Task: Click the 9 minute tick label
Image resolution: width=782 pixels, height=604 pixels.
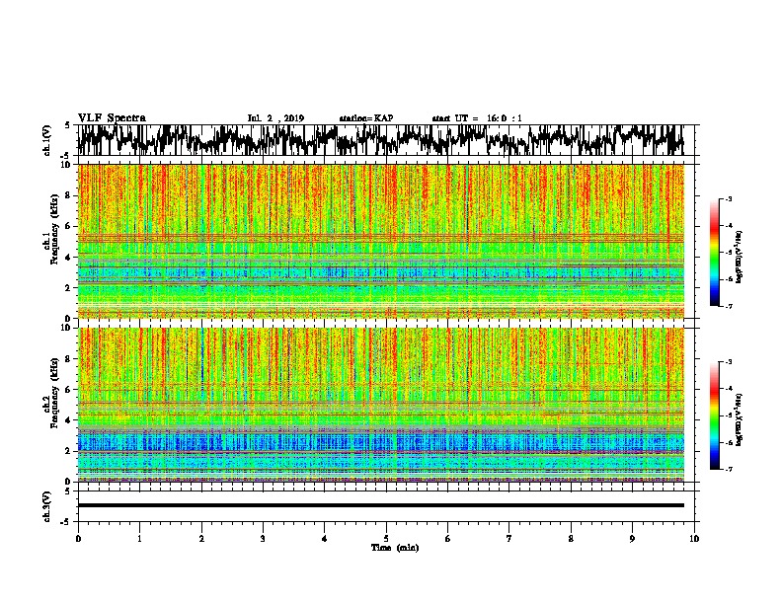Action: (x=632, y=539)
